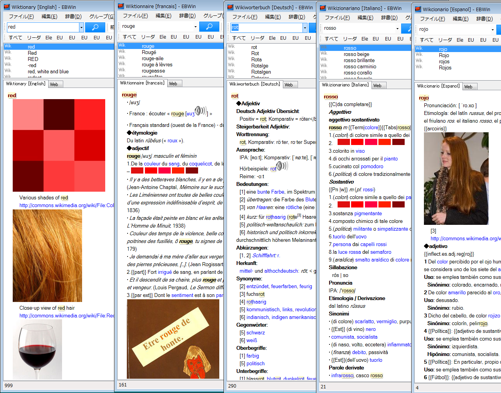Select Ele group in Wikcionario Espanol toolbar
The width and height of the screenshot is (501, 393).
point(460,40)
